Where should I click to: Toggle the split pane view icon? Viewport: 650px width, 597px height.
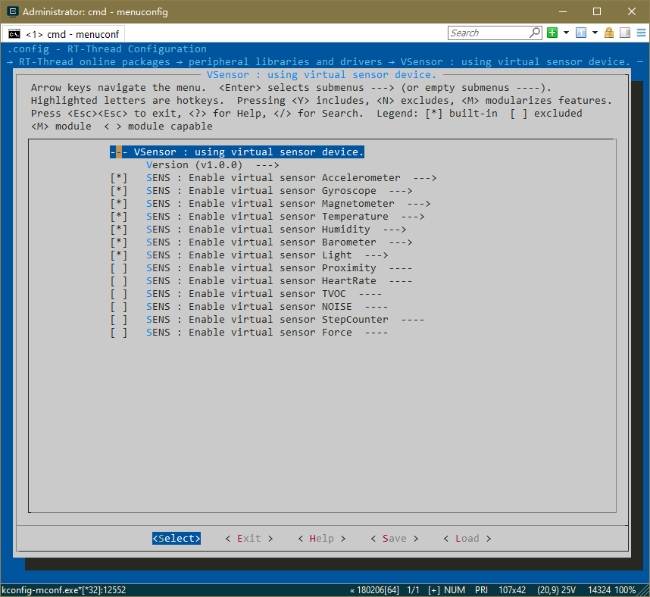tap(625, 33)
